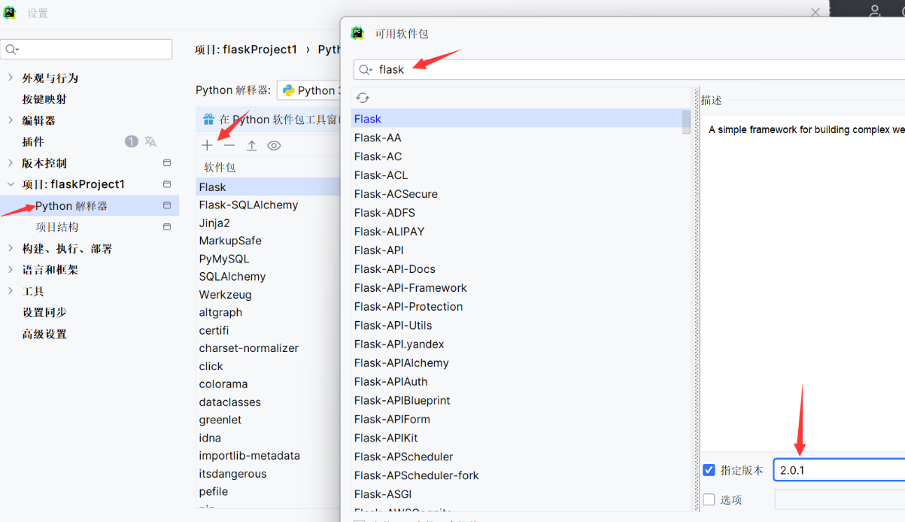Click the minus icon to uninstall package
Viewport: 905px width, 522px height.
pos(229,145)
